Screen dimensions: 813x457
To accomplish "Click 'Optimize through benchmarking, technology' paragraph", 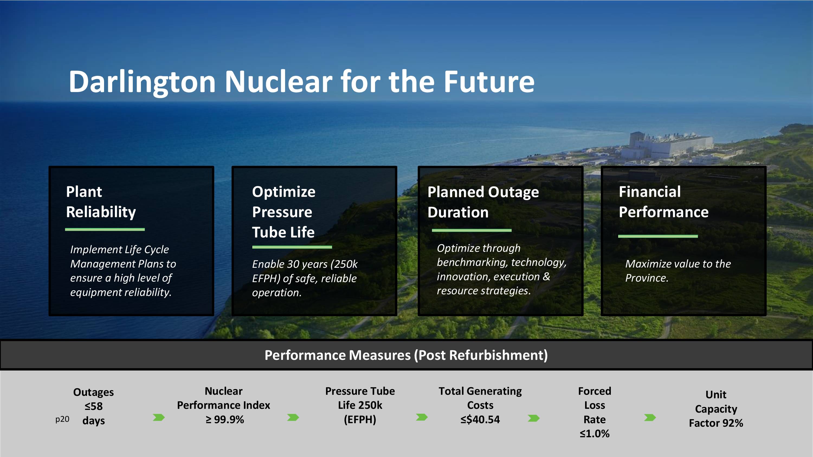I will (x=502, y=269).
